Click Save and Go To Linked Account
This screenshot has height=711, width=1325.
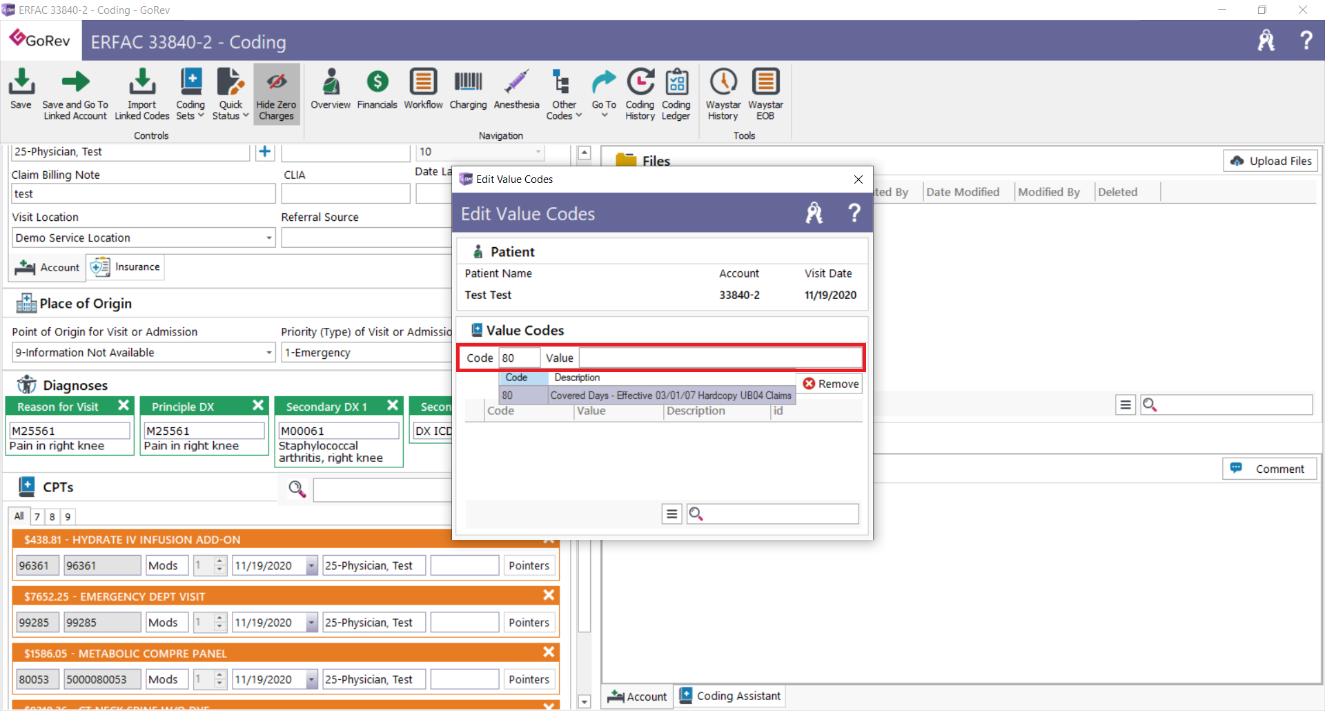coord(75,95)
